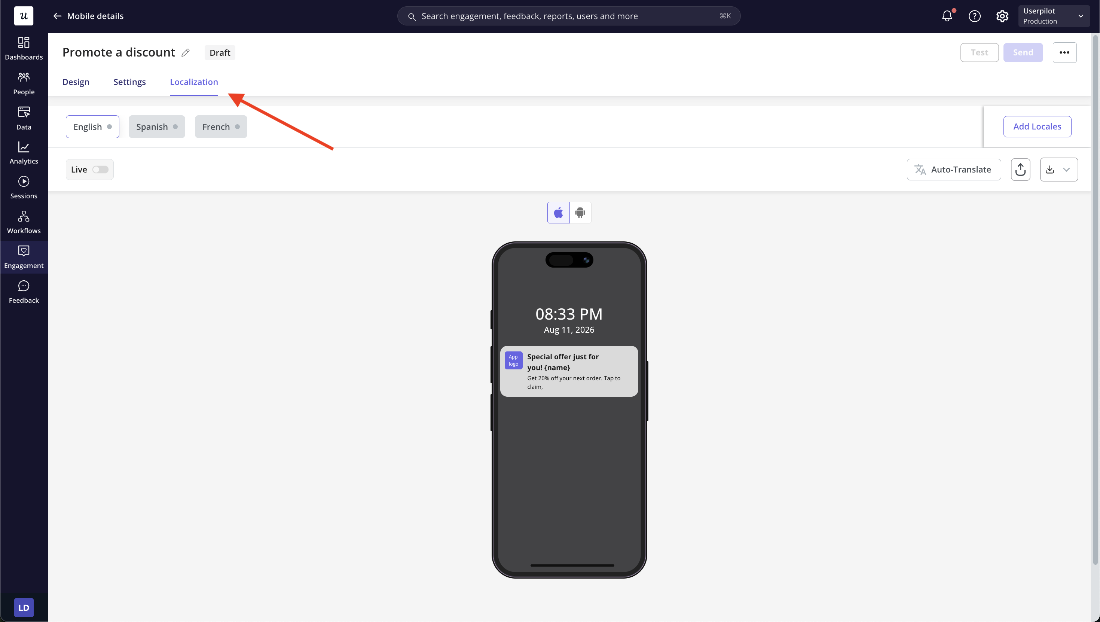Click the Aug 11, 2026 date text
1100x622 pixels.
[569, 330]
